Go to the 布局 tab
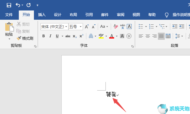The height and width of the screenshot is (114, 190). 73,15
